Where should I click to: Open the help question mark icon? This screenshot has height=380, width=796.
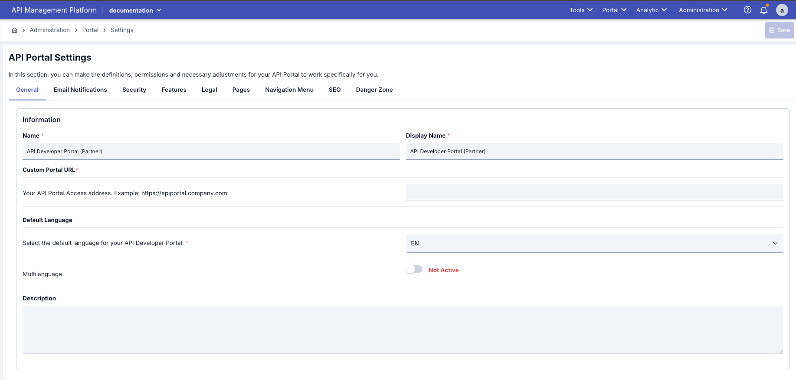point(747,10)
